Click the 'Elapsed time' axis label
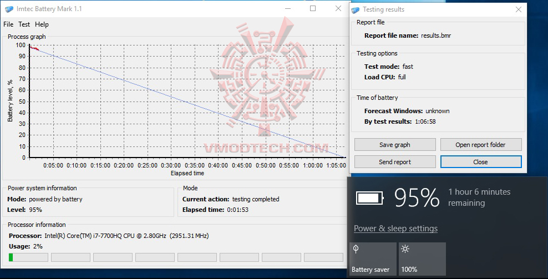Viewport: 548px width, 279px height. coord(187,174)
